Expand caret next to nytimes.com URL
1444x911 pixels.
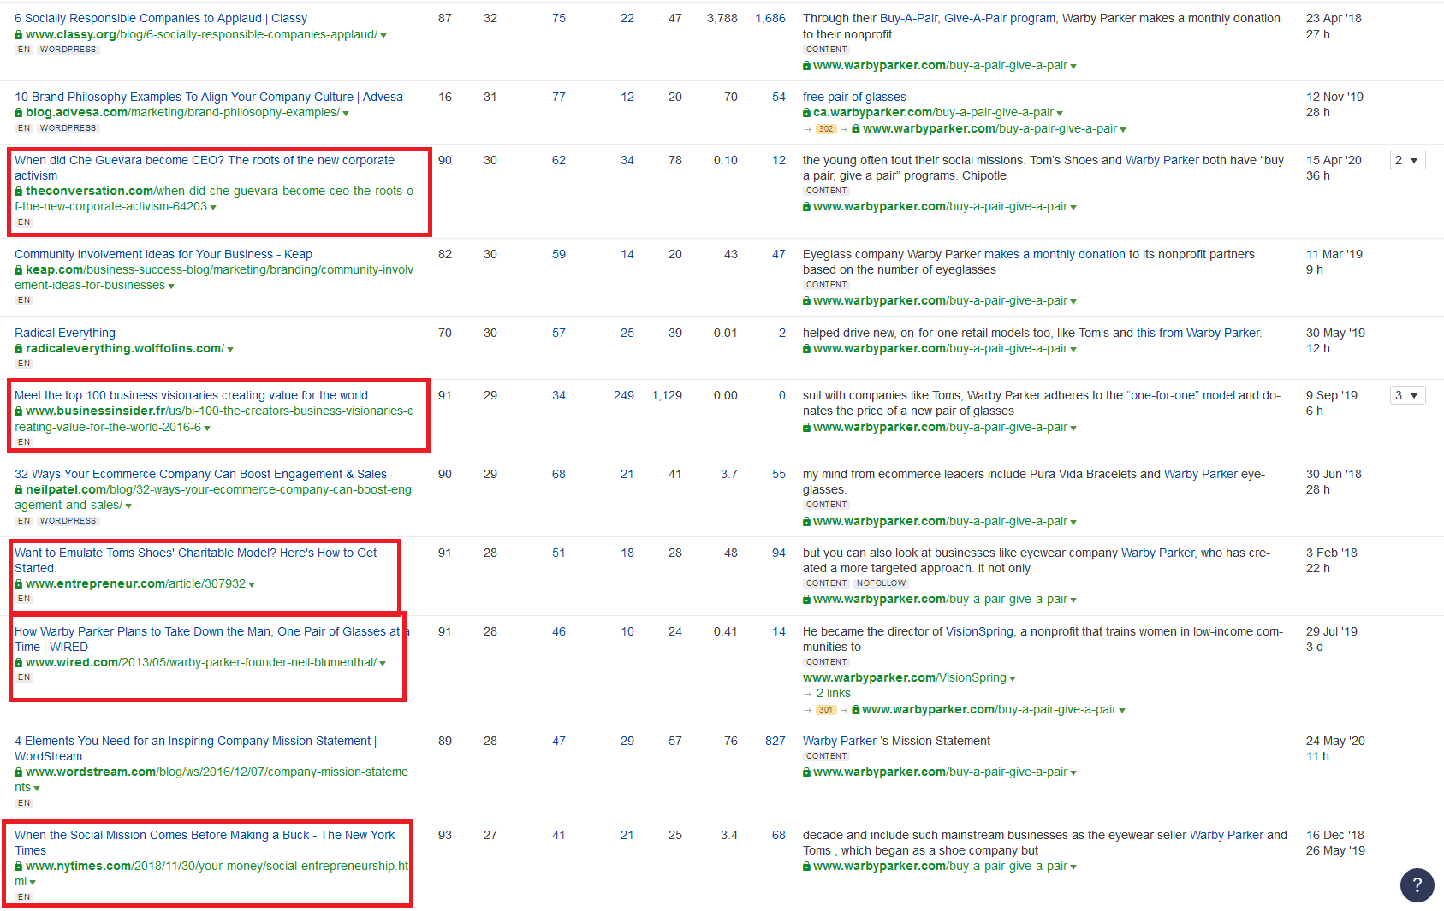(33, 883)
